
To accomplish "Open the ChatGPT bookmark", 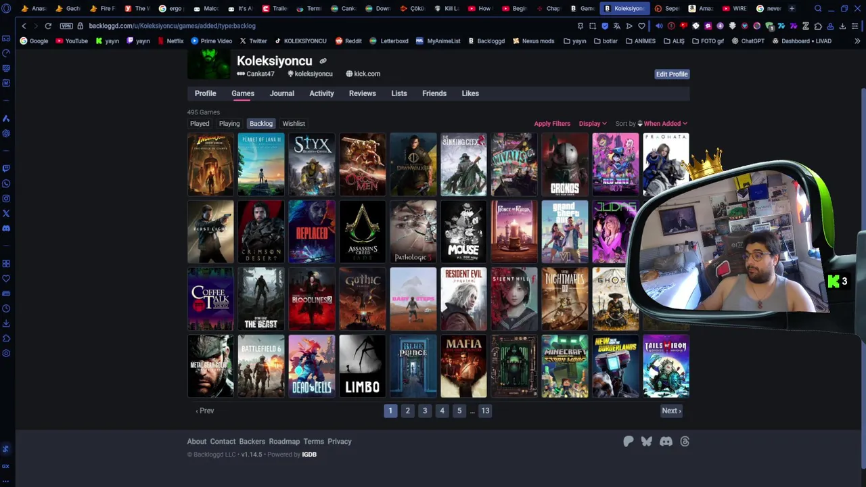I will [748, 41].
